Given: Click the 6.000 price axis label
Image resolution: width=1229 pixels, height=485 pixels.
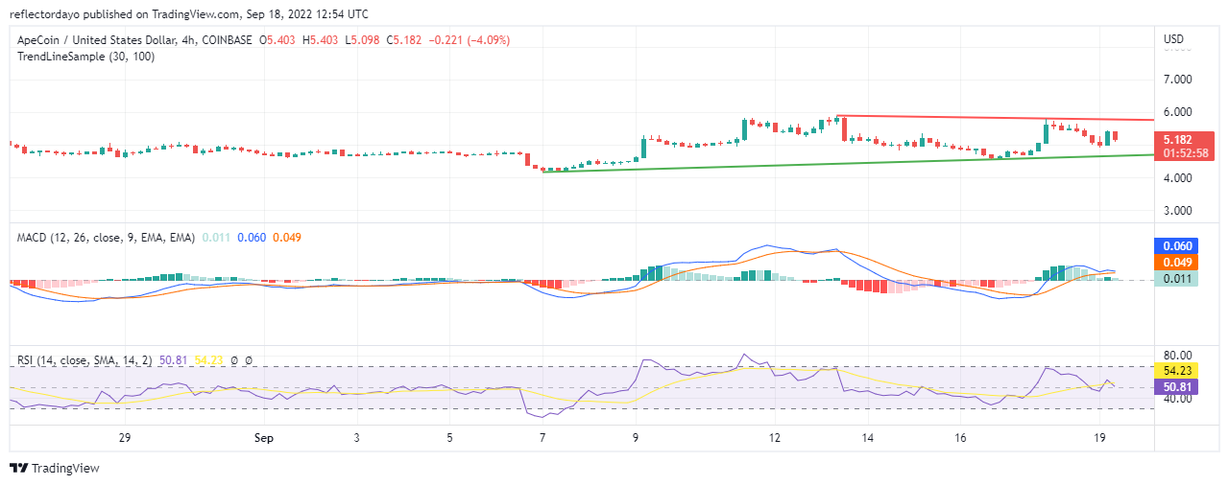Looking at the screenshot, I should (1178, 112).
